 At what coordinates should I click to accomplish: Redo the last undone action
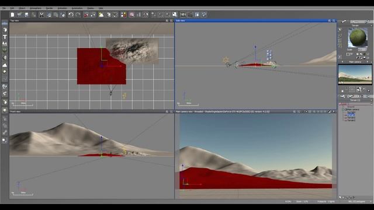78,15
